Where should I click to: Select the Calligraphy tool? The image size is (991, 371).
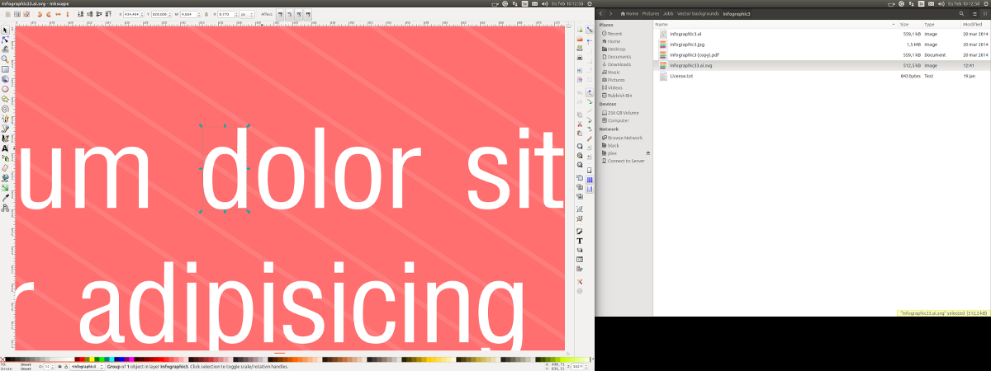5,139
